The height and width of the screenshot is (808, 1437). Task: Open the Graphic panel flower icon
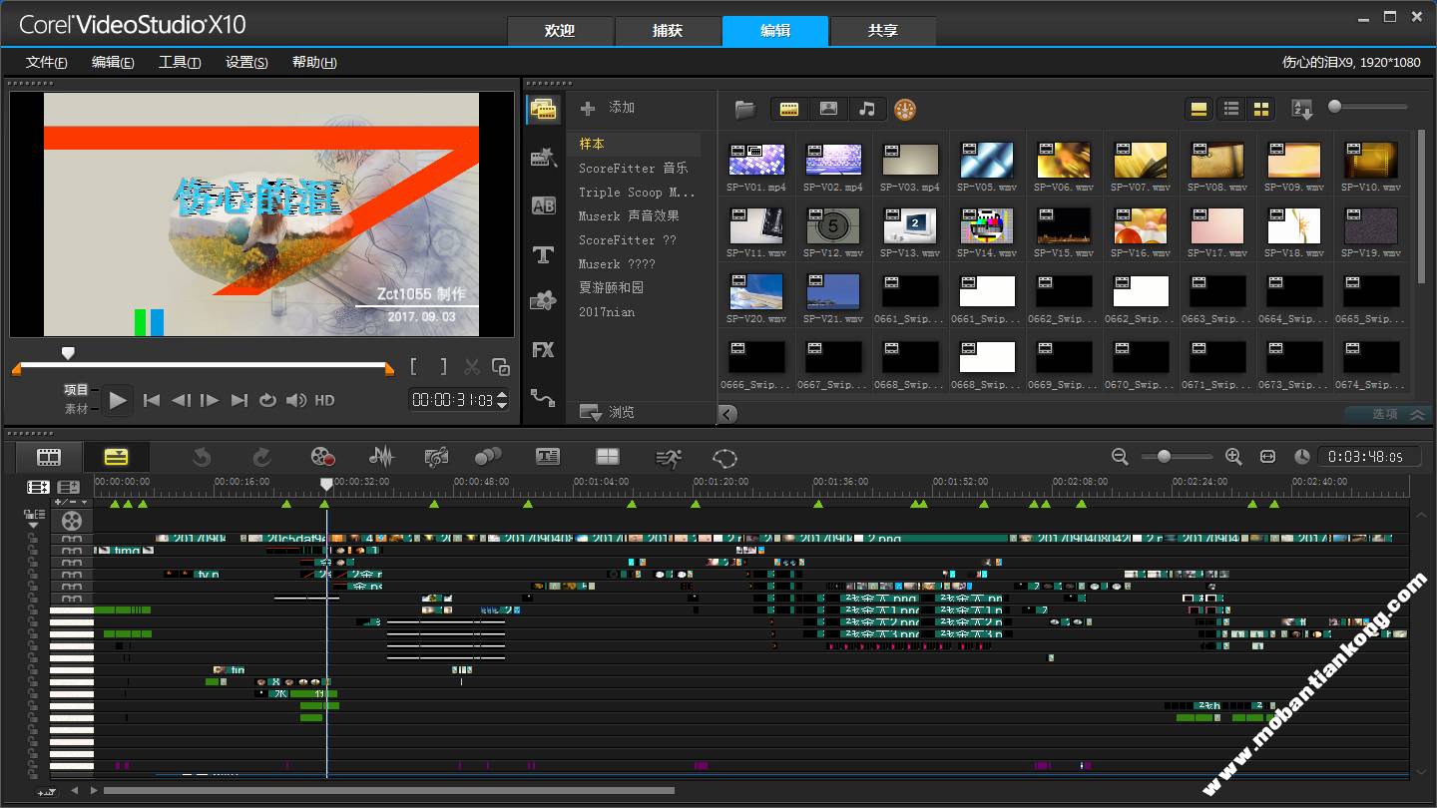point(544,300)
